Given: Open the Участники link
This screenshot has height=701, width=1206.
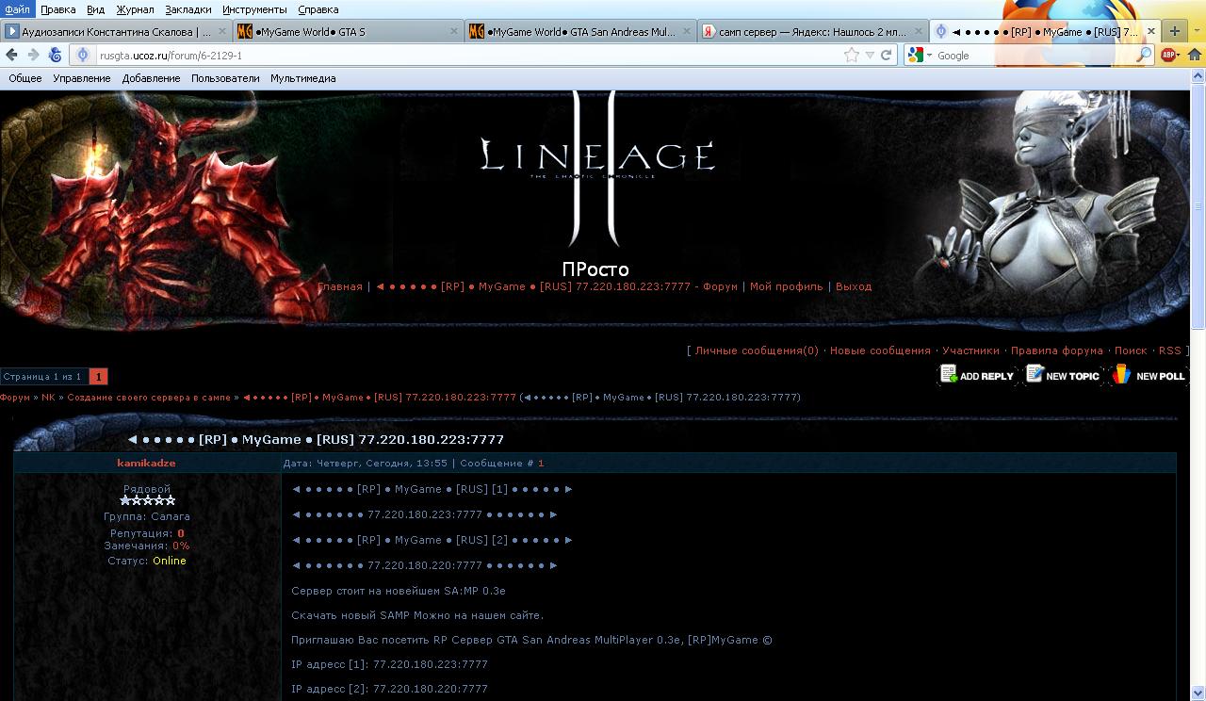Looking at the screenshot, I should (970, 350).
